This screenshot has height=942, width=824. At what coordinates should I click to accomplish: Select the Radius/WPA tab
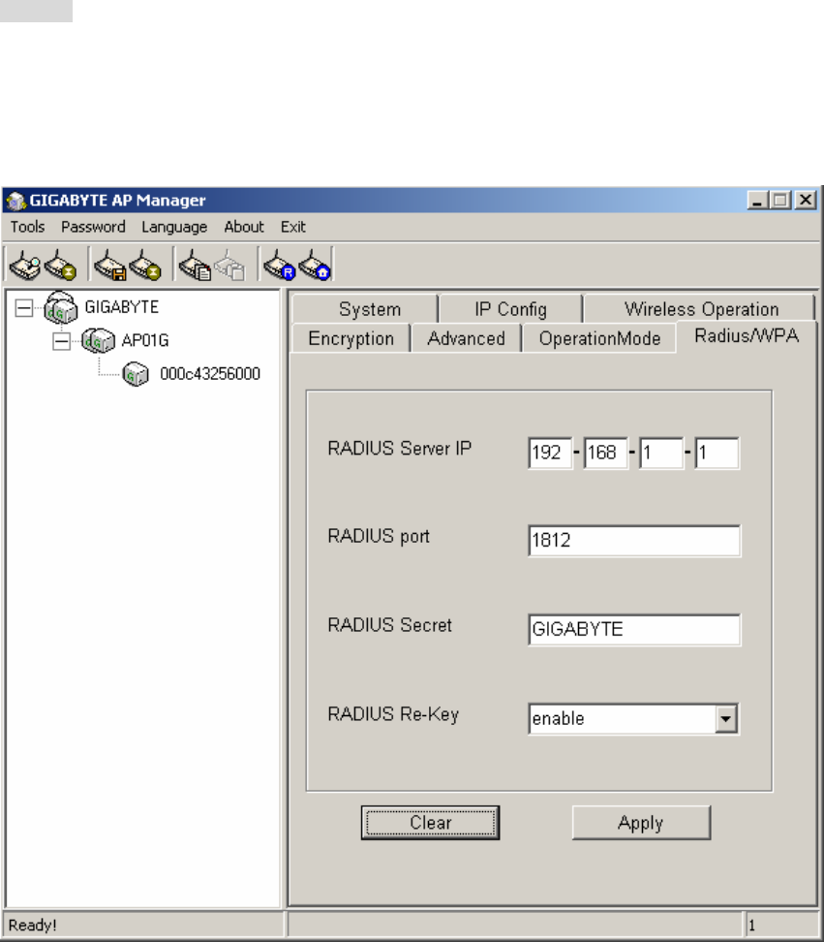[x=746, y=336]
